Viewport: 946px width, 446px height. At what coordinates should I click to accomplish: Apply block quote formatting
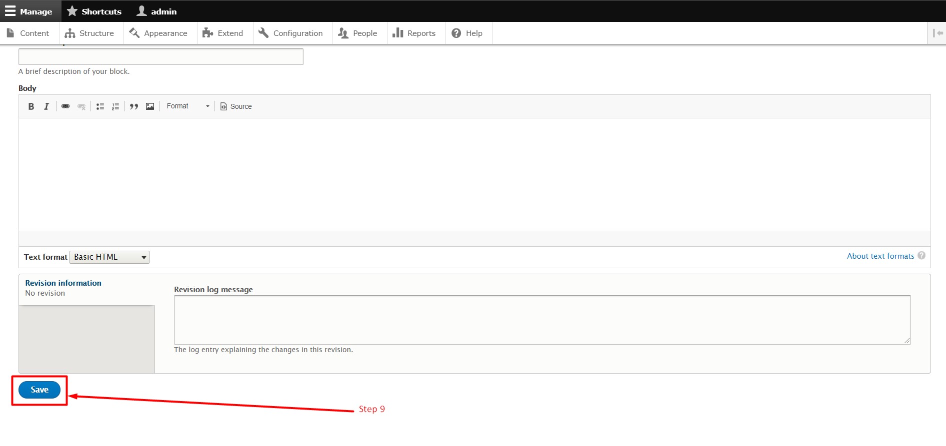(x=134, y=106)
